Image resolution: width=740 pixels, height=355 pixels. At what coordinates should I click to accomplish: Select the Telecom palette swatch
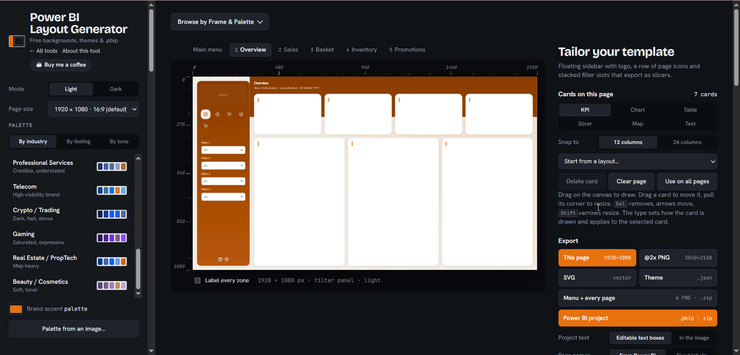[112, 190]
